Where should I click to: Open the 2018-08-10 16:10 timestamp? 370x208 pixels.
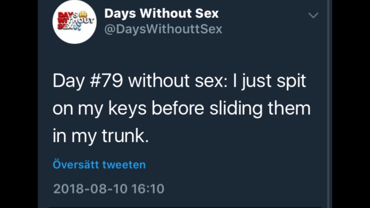tap(109, 189)
